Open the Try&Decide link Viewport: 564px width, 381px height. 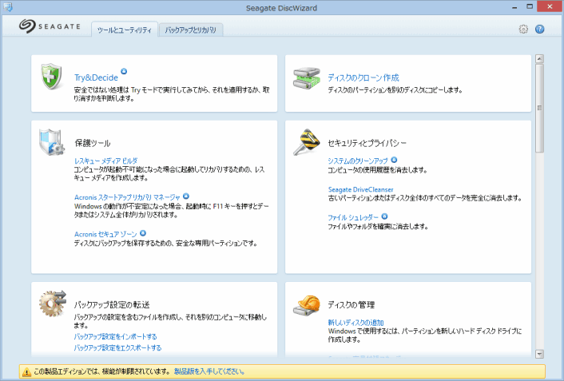96,77
